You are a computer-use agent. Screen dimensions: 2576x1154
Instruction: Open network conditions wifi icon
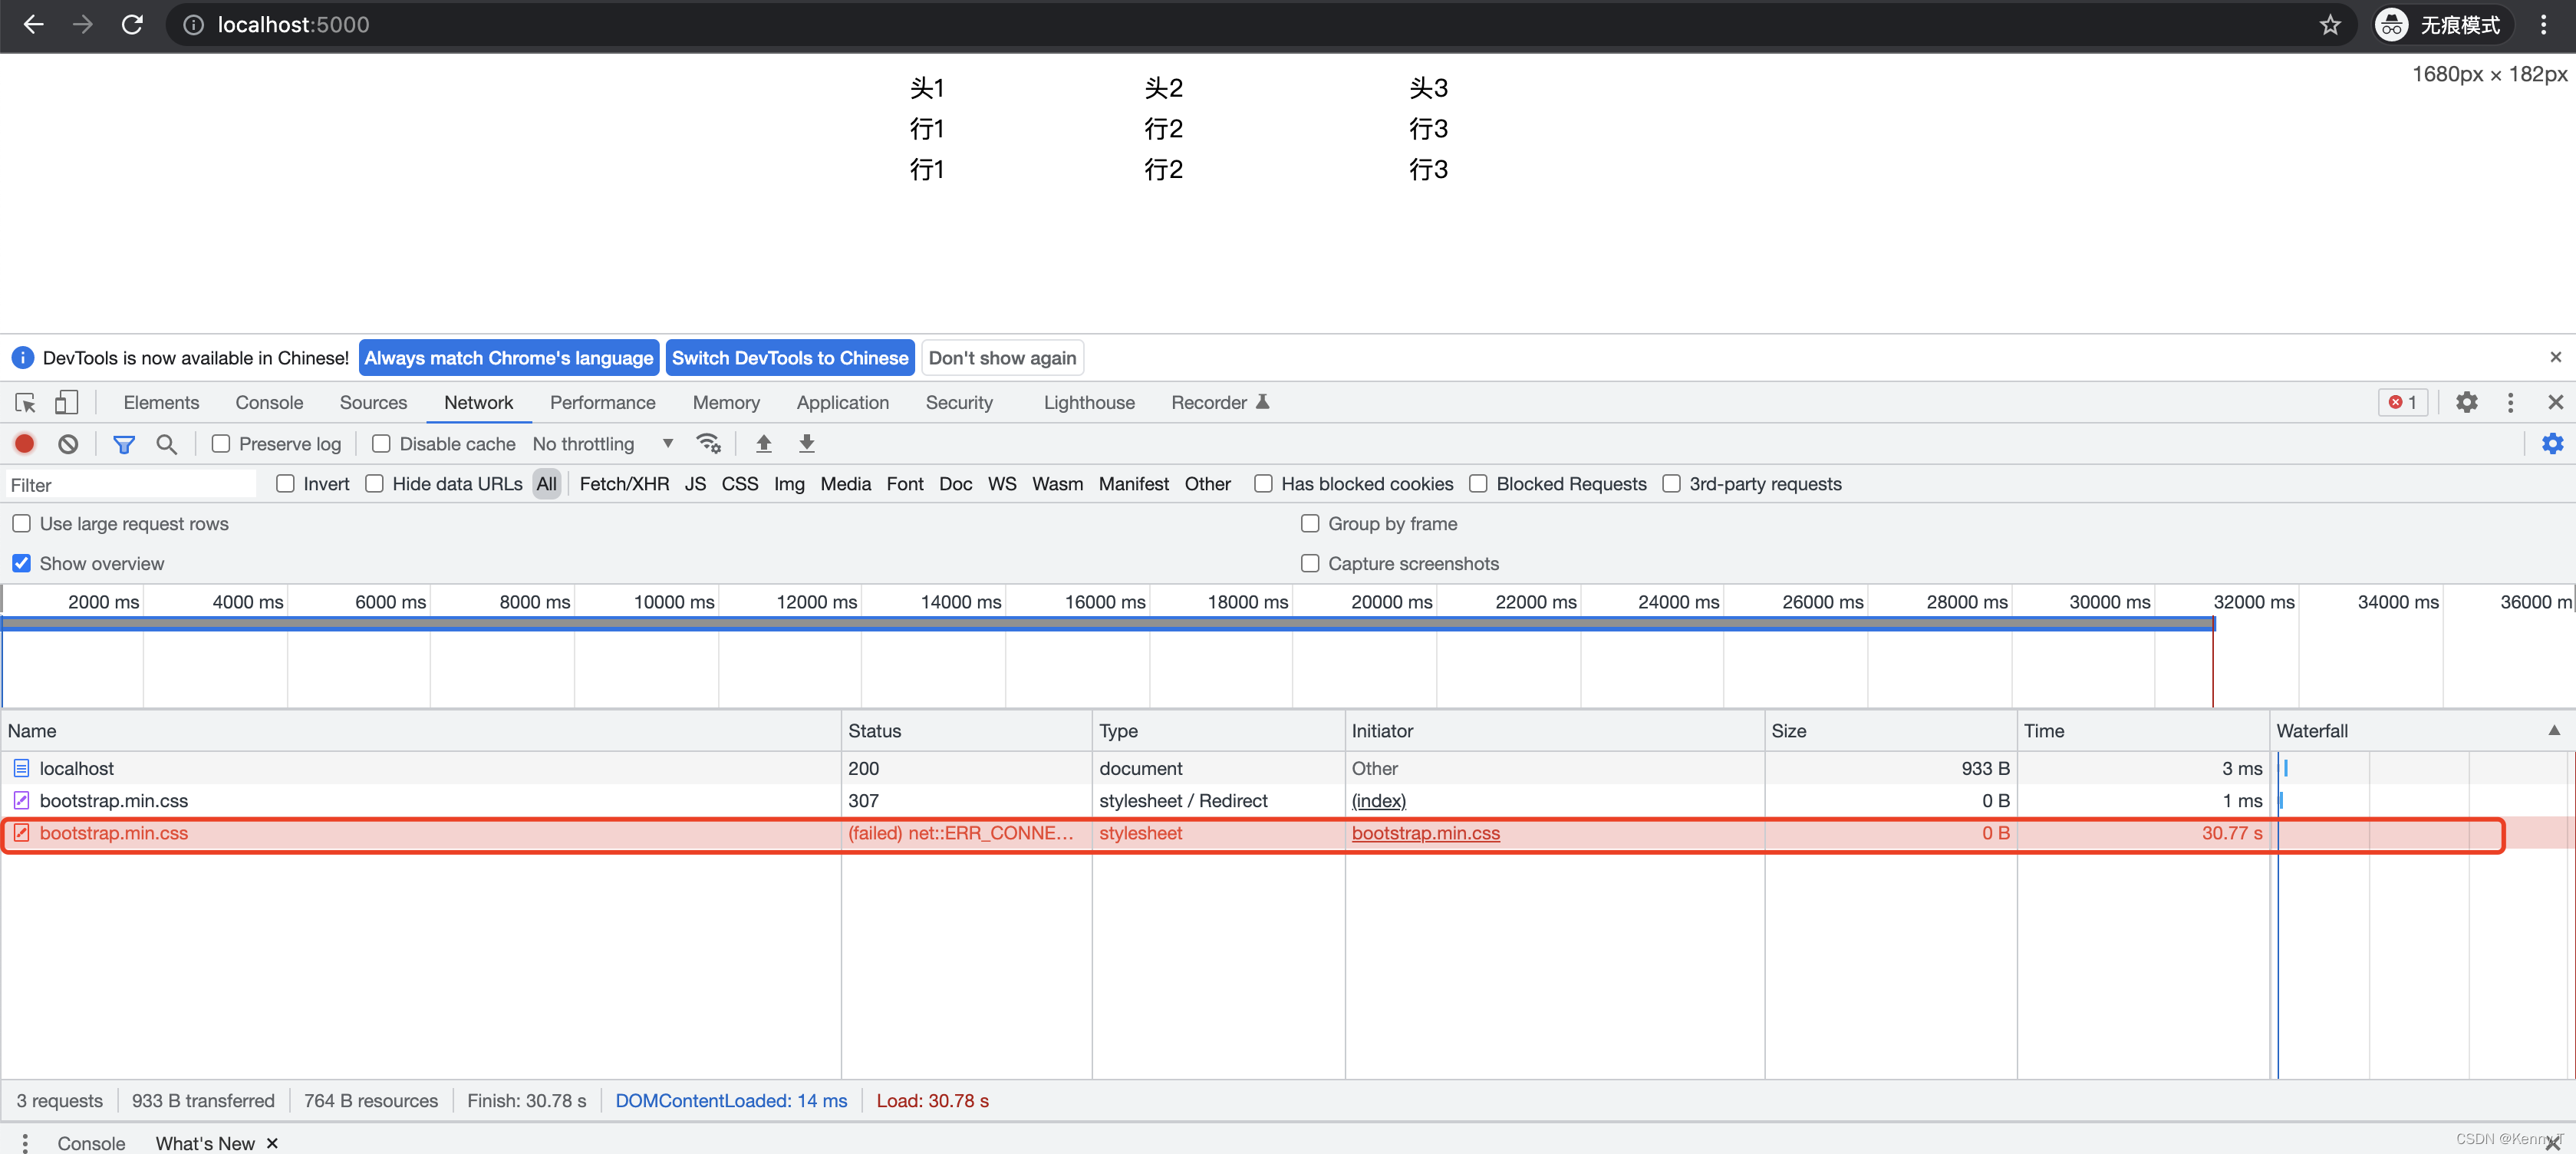pos(709,443)
